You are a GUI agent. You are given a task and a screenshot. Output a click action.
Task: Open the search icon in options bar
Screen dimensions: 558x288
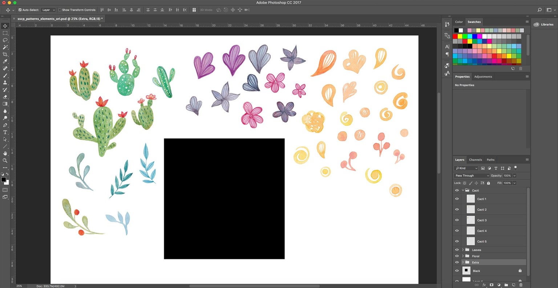tap(539, 10)
